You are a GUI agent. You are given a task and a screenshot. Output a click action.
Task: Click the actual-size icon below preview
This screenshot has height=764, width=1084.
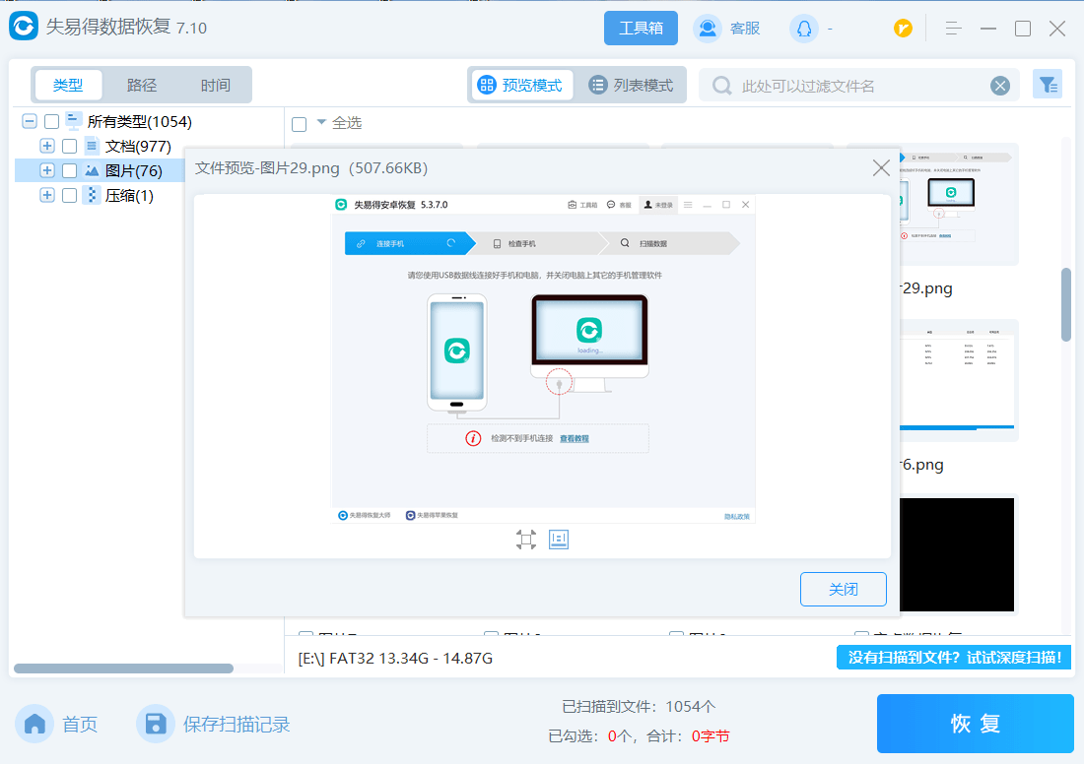[559, 540]
